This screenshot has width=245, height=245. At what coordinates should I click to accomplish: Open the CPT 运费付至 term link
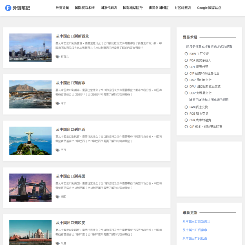point(199,67)
